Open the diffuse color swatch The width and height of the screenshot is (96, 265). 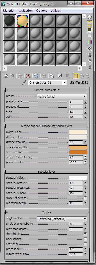click(x=78, y=137)
